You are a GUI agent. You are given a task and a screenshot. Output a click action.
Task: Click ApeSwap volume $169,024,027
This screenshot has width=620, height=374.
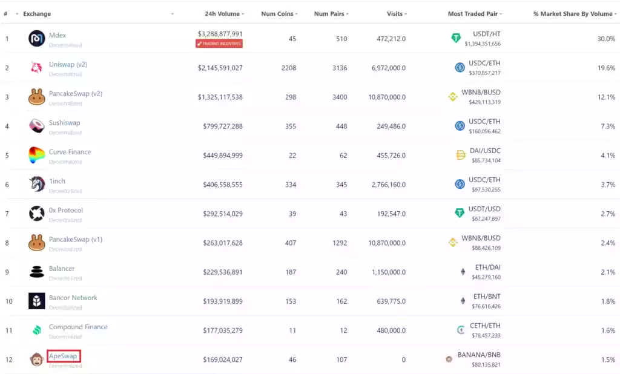coord(223,359)
